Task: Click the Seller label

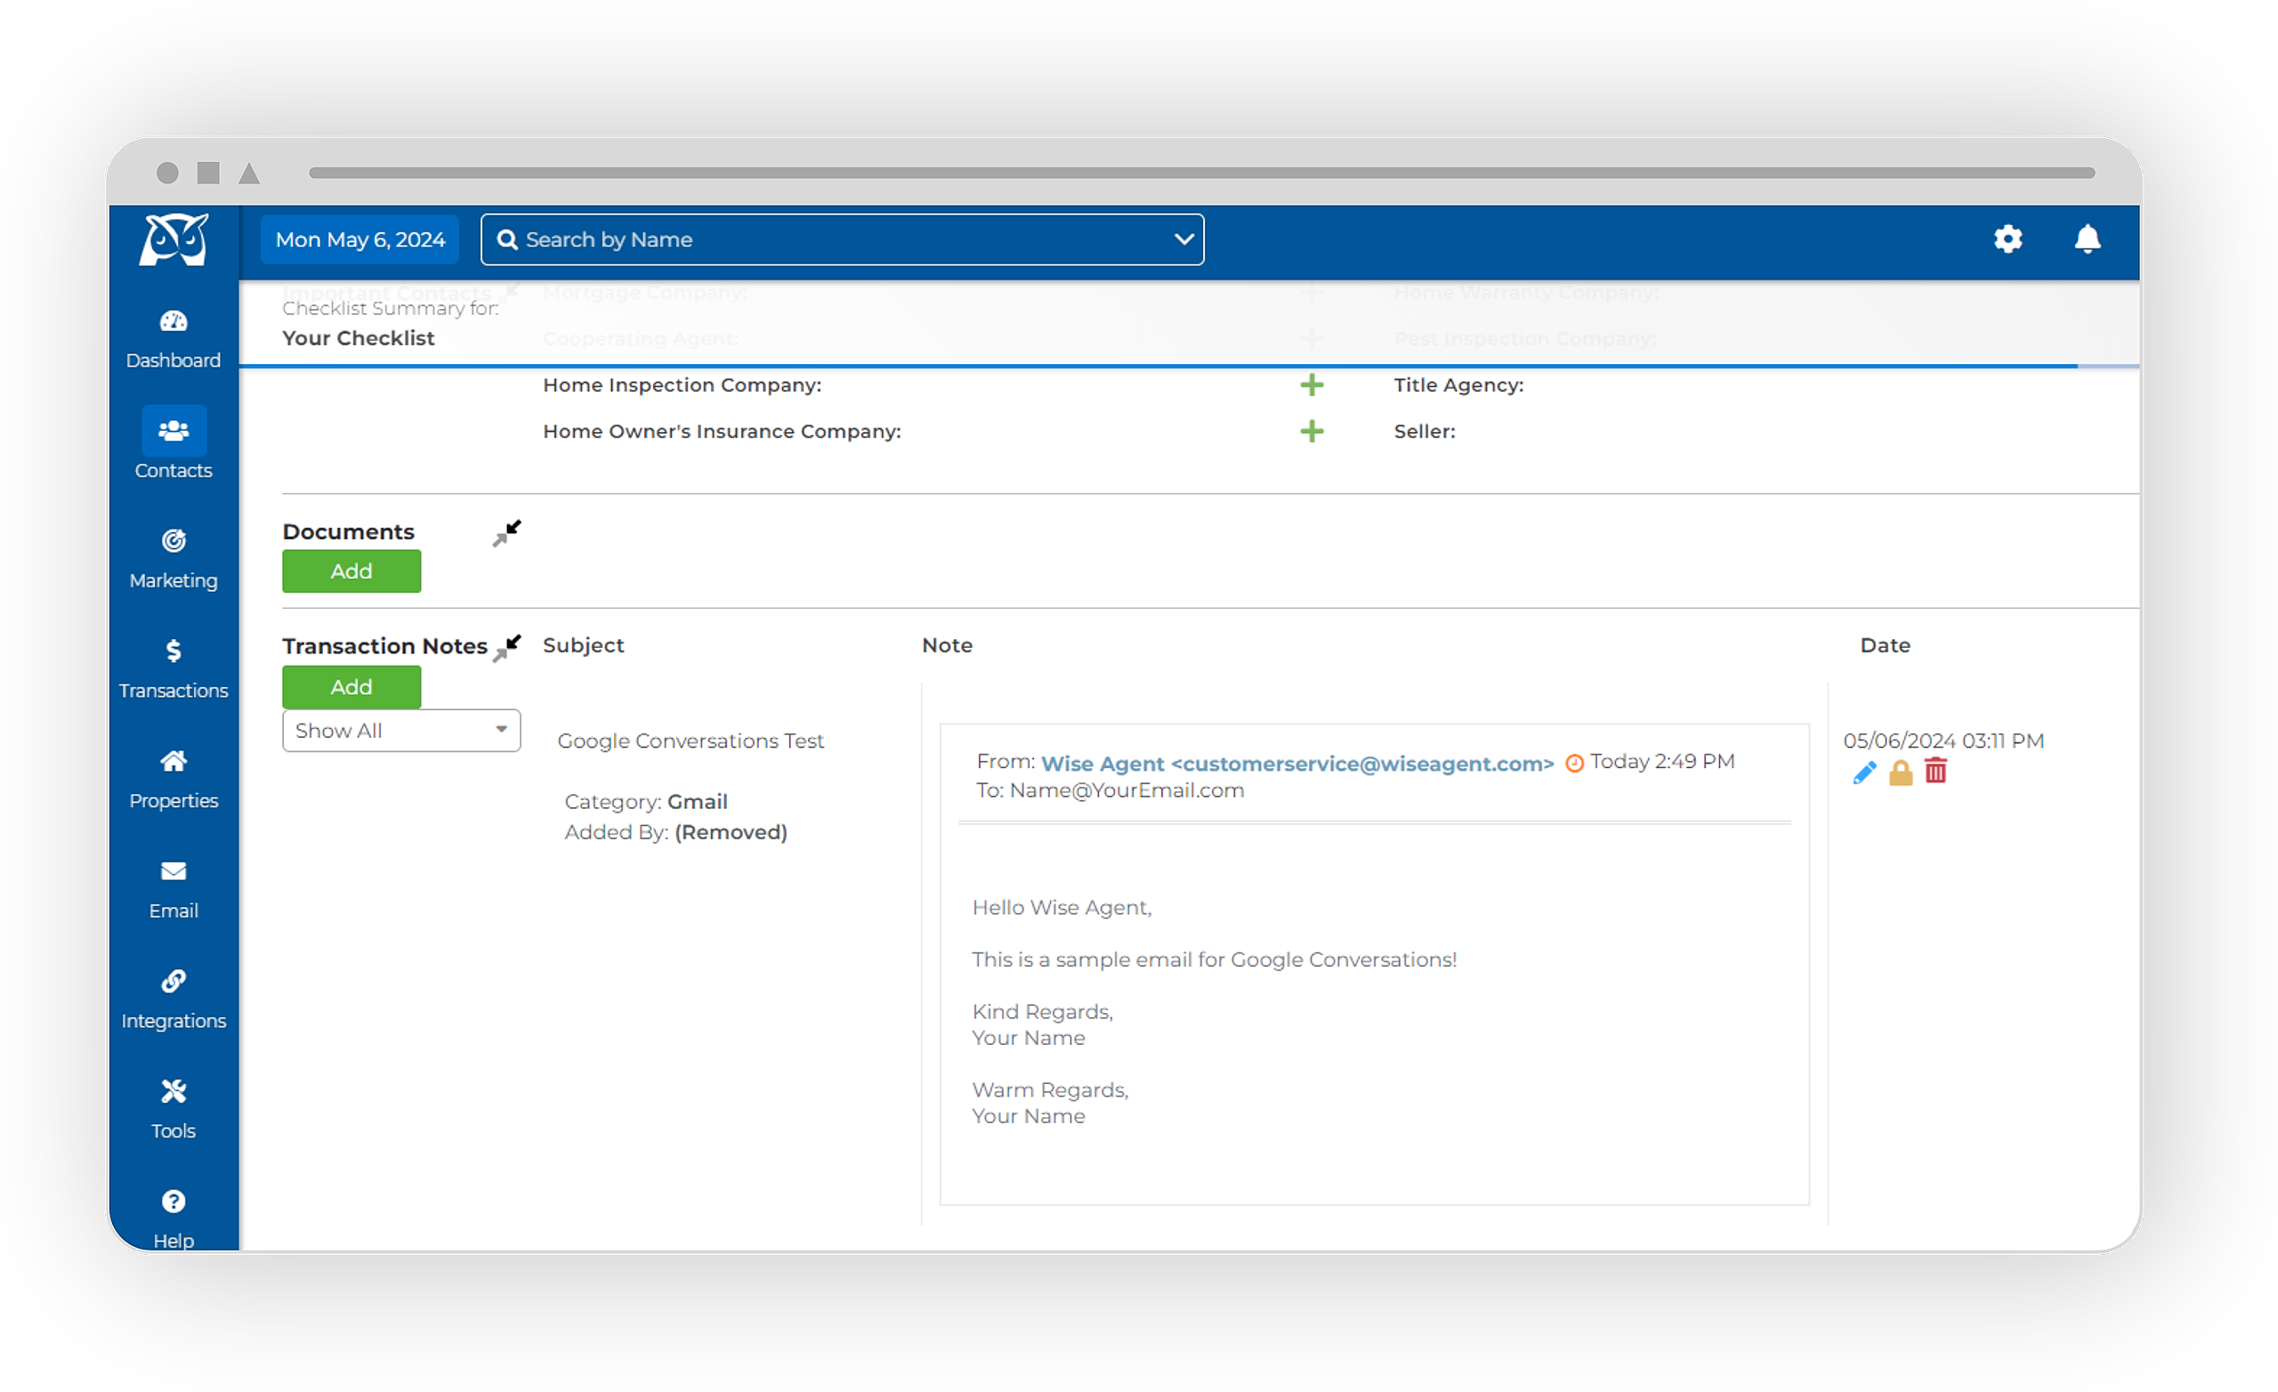Action: click(x=1424, y=431)
